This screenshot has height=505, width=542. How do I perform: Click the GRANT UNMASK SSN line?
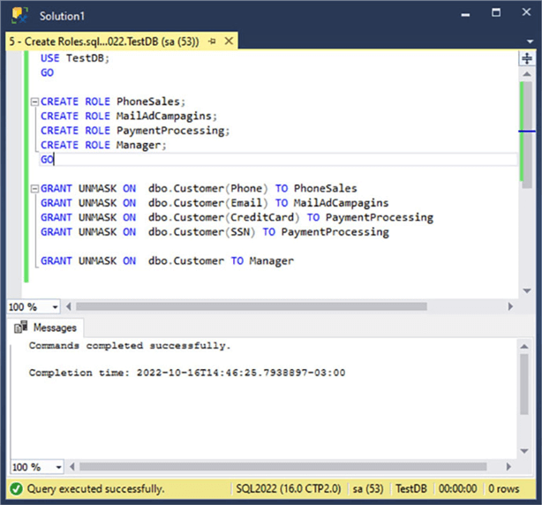point(215,232)
